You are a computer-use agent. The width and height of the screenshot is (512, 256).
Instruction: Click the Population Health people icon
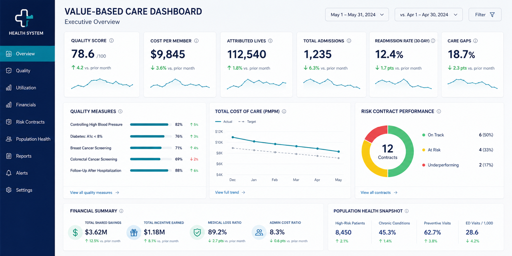(x=9, y=139)
